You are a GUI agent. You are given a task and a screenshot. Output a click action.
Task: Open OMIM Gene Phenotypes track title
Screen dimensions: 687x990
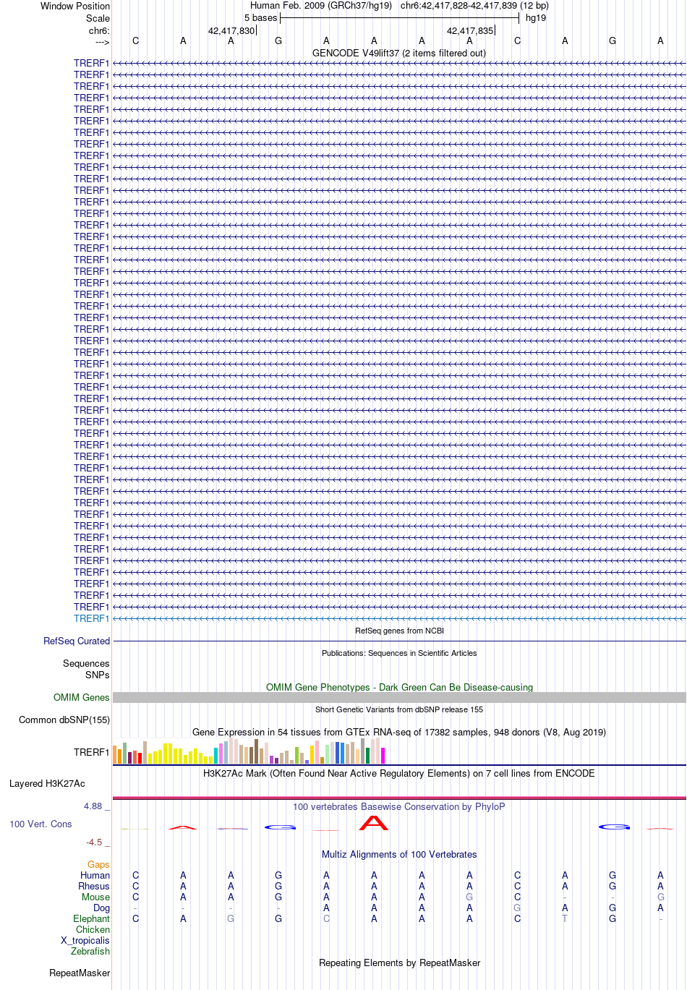(399, 687)
